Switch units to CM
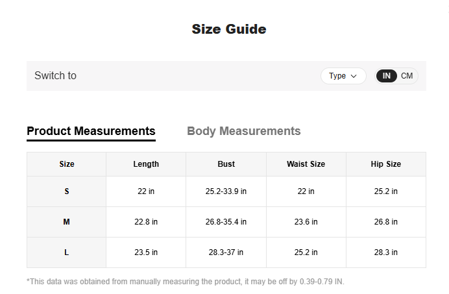 click(x=407, y=76)
